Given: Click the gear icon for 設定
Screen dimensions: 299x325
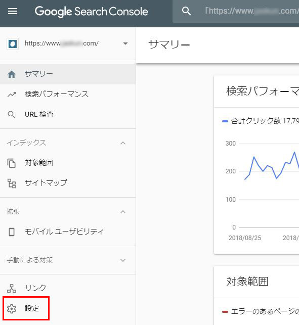Looking at the screenshot, I should coord(12,309).
